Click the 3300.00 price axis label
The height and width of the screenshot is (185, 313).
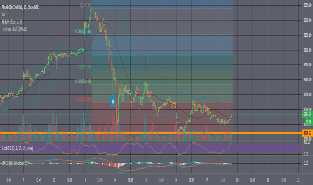click(x=308, y=20)
